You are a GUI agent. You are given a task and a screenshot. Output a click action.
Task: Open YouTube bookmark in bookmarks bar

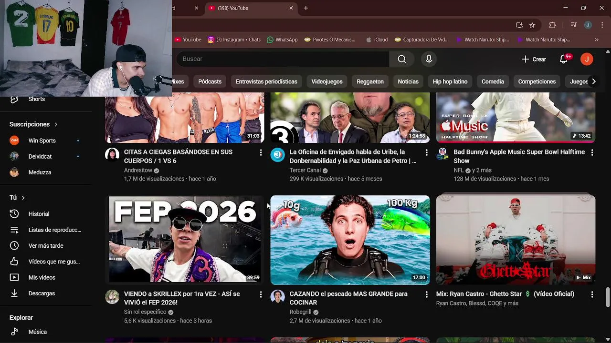point(188,40)
